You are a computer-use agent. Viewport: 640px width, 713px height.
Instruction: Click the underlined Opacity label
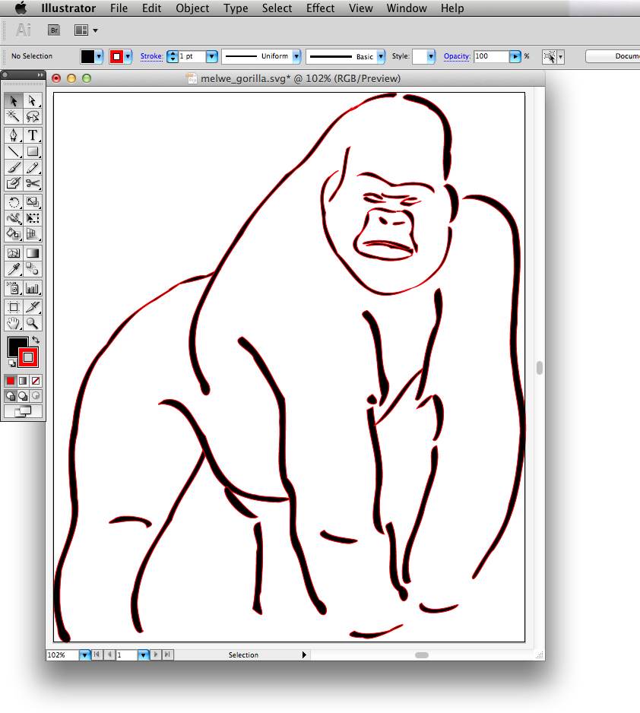click(x=456, y=56)
